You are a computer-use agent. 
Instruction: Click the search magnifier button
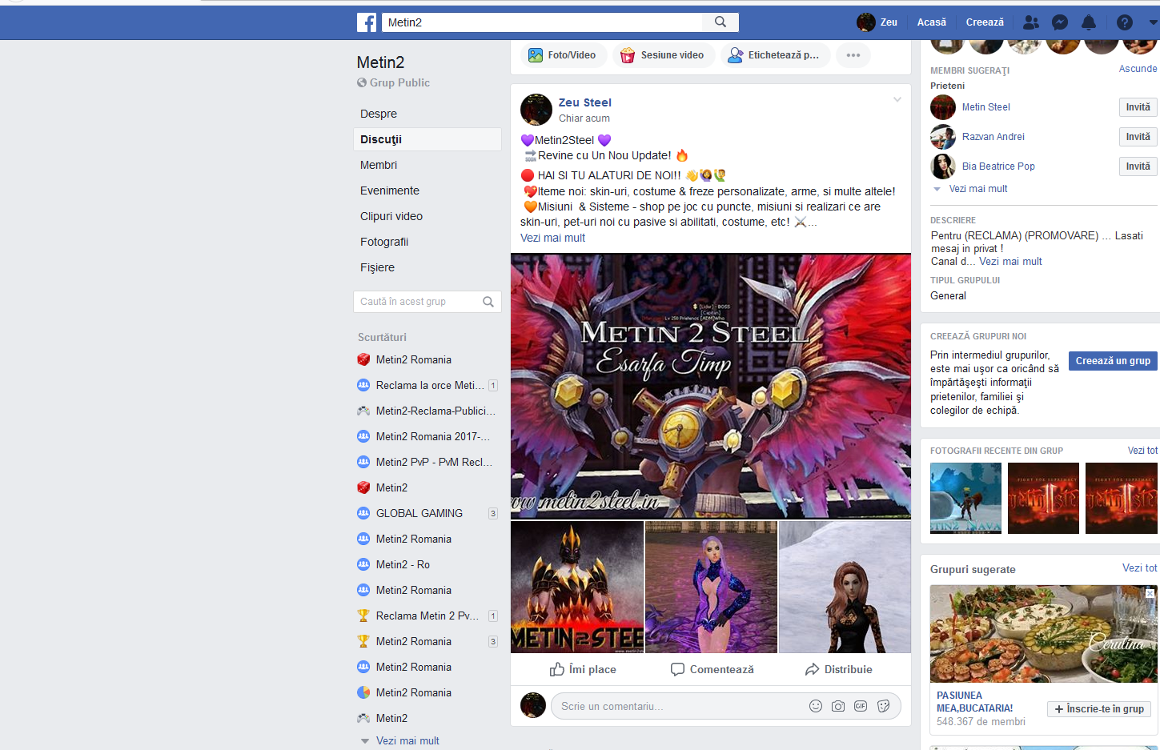(720, 22)
